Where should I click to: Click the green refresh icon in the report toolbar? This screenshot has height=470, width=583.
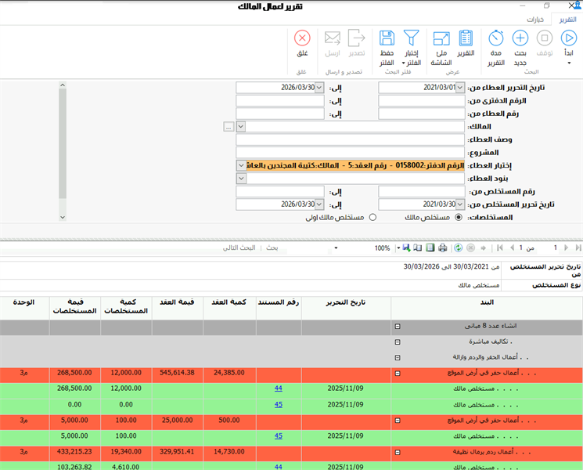(456, 248)
